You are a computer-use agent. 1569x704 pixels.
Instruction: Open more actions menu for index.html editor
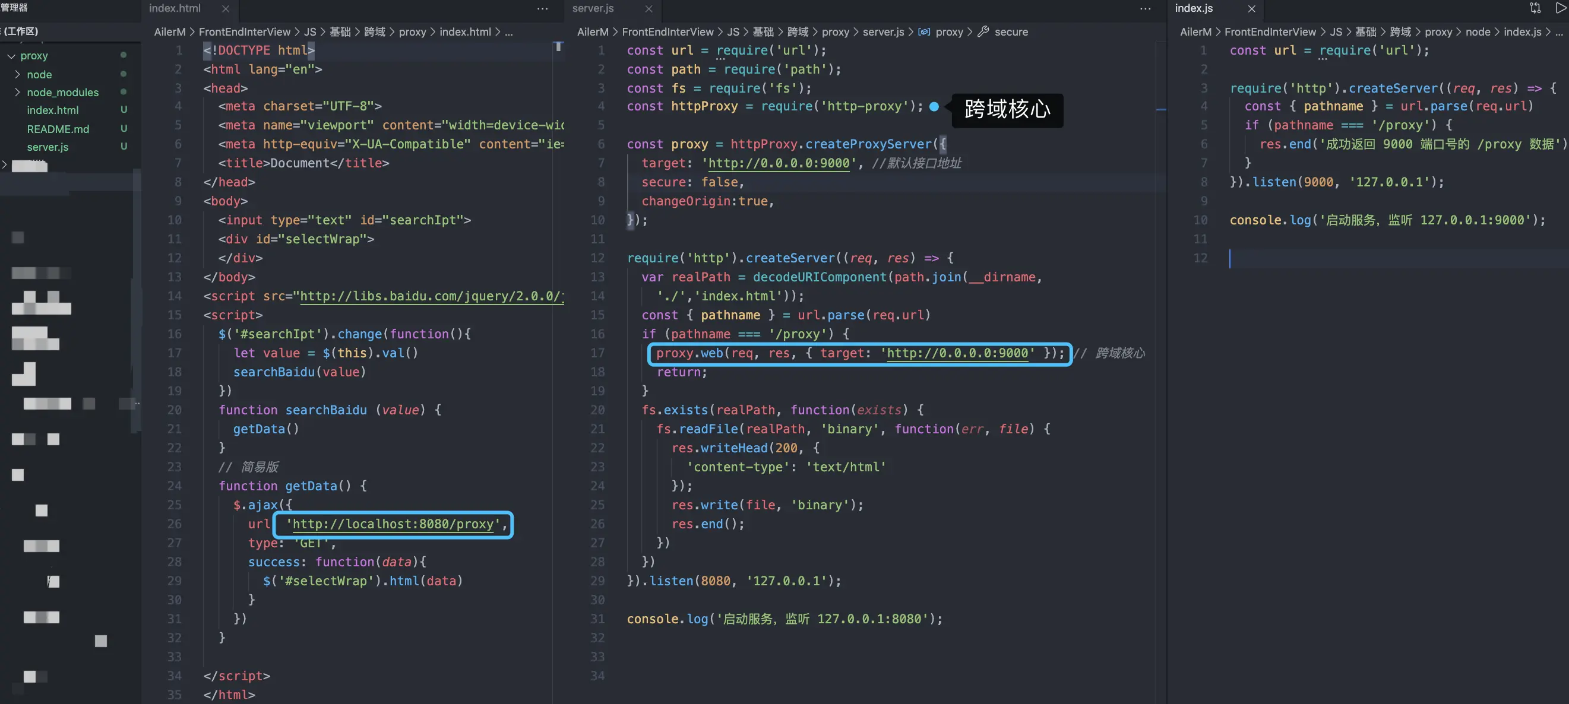[x=542, y=8]
